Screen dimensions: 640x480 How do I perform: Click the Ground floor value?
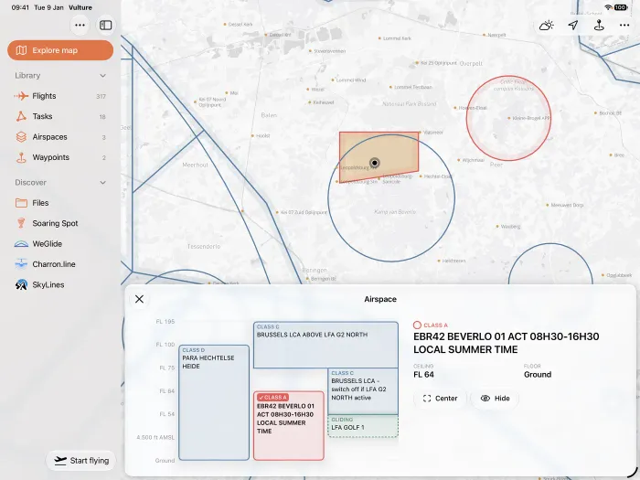click(x=538, y=375)
